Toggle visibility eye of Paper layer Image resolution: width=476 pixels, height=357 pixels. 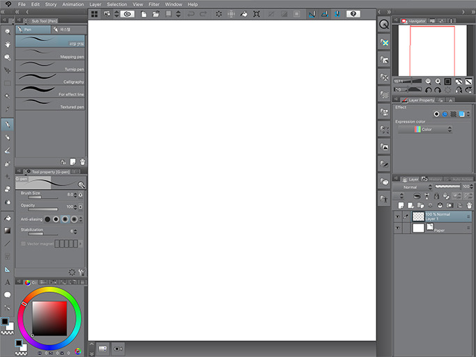coord(397,228)
